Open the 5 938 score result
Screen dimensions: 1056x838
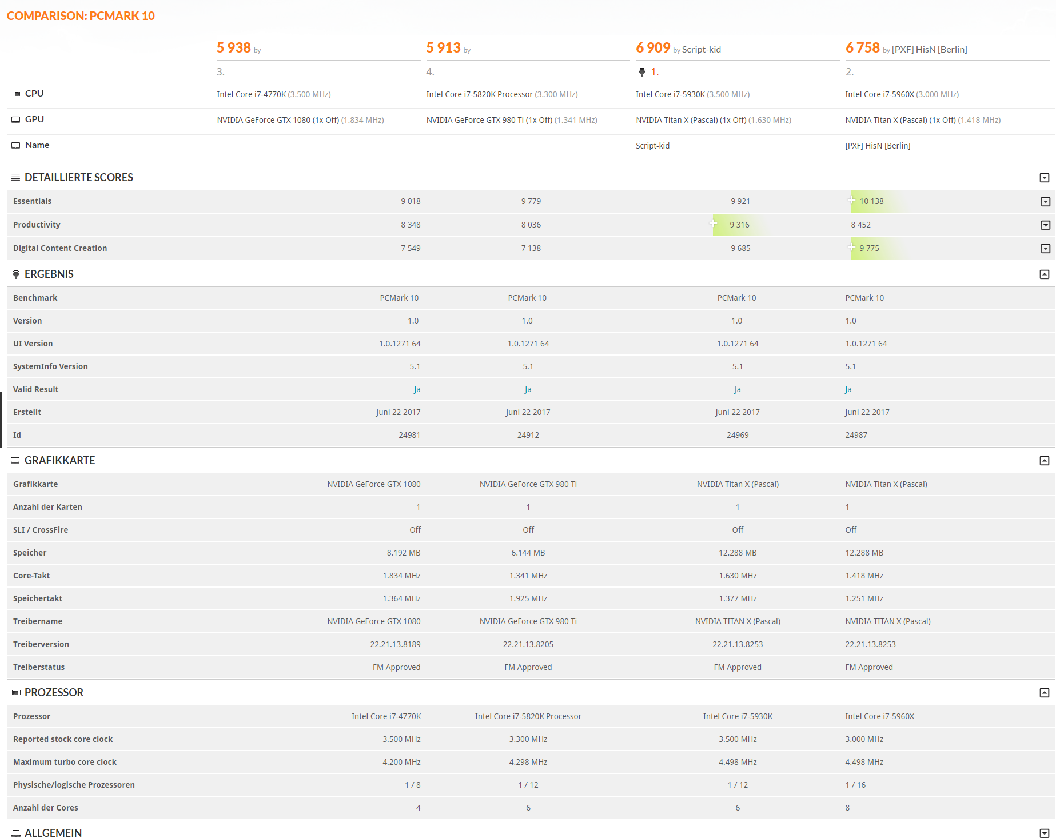[x=234, y=47]
